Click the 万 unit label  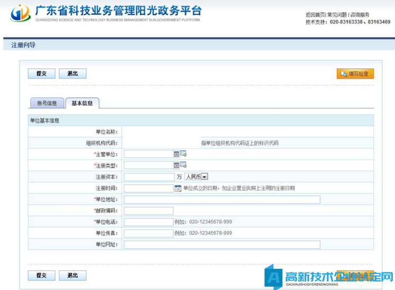tap(179, 177)
